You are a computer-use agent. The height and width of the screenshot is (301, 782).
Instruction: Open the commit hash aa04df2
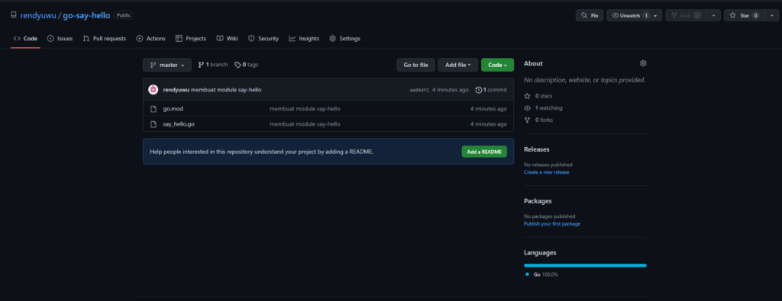tap(419, 90)
